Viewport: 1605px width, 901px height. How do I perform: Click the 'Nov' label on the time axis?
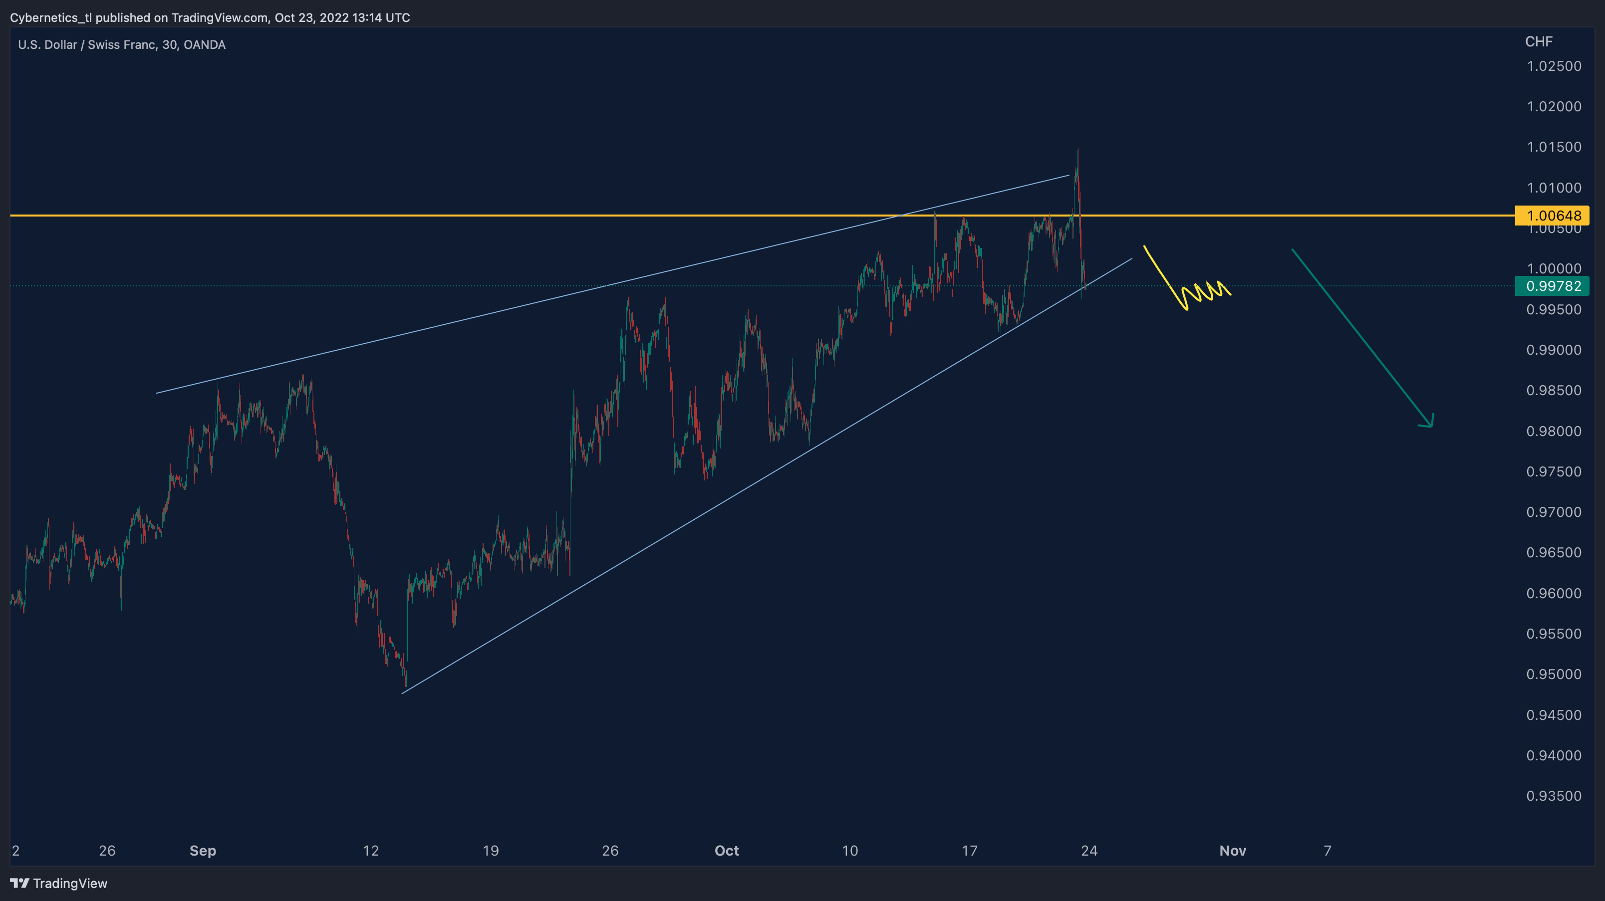pyautogui.click(x=1232, y=851)
